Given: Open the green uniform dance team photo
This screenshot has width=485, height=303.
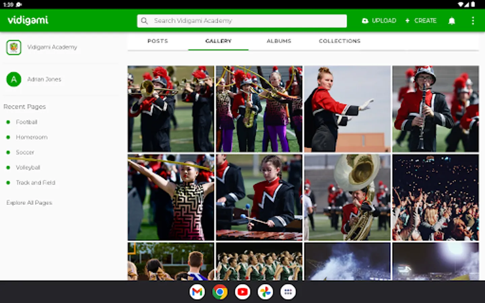Looking at the screenshot, I should point(259,262).
